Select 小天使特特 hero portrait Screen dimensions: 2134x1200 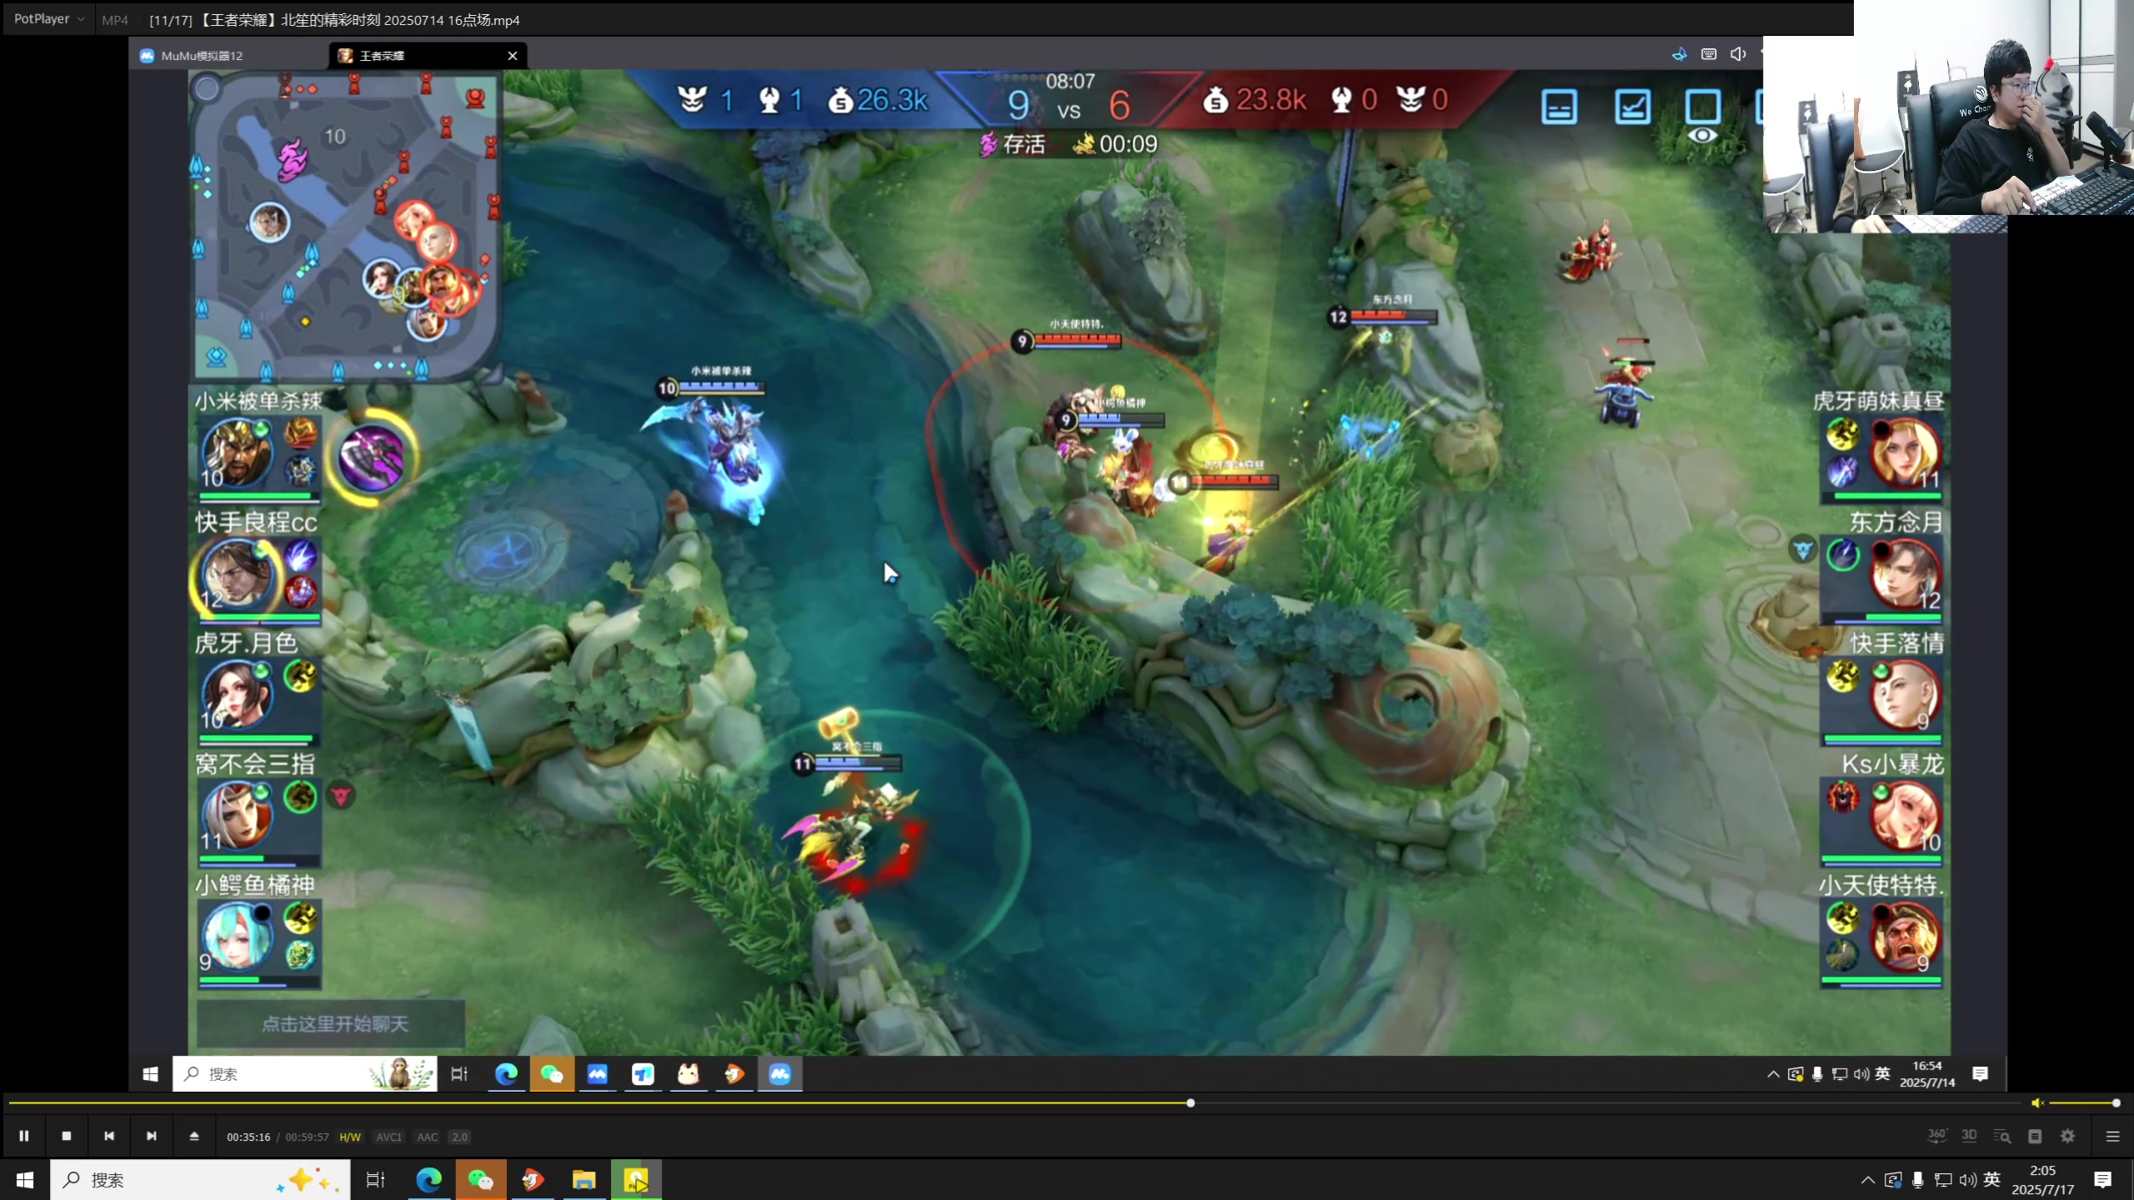point(1906,937)
